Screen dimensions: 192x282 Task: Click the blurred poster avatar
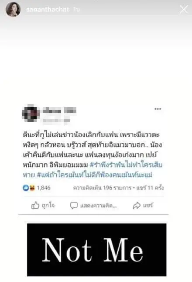click(x=31, y=113)
